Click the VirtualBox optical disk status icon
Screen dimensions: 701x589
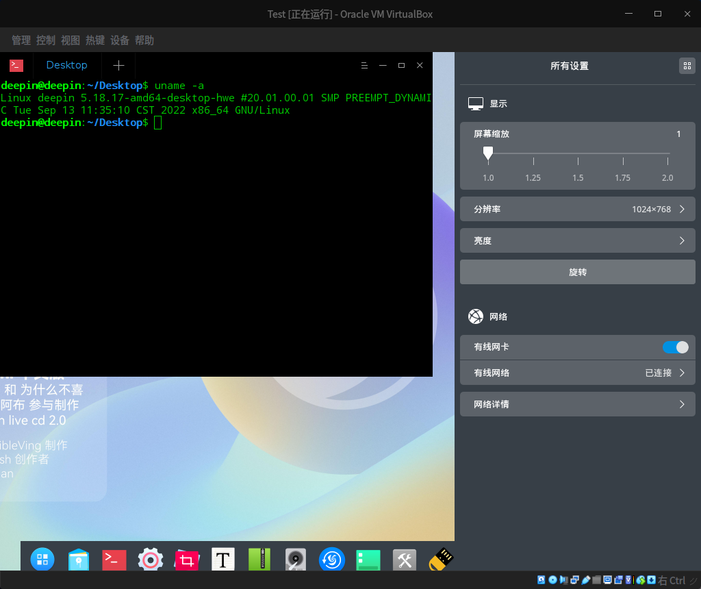(x=552, y=580)
